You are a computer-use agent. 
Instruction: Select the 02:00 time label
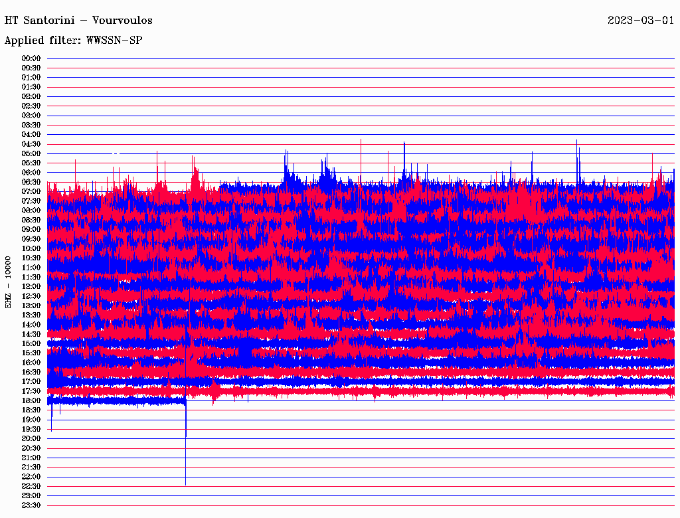coord(31,96)
